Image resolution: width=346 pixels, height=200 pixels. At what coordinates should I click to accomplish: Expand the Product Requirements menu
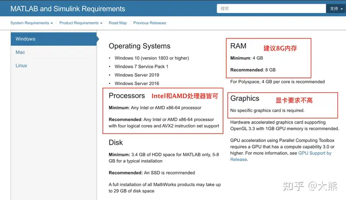tap(81, 23)
